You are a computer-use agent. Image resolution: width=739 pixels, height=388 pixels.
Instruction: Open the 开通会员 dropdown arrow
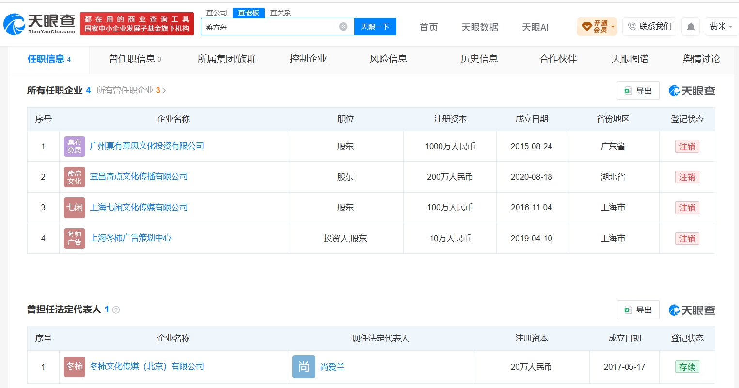(x=613, y=27)
